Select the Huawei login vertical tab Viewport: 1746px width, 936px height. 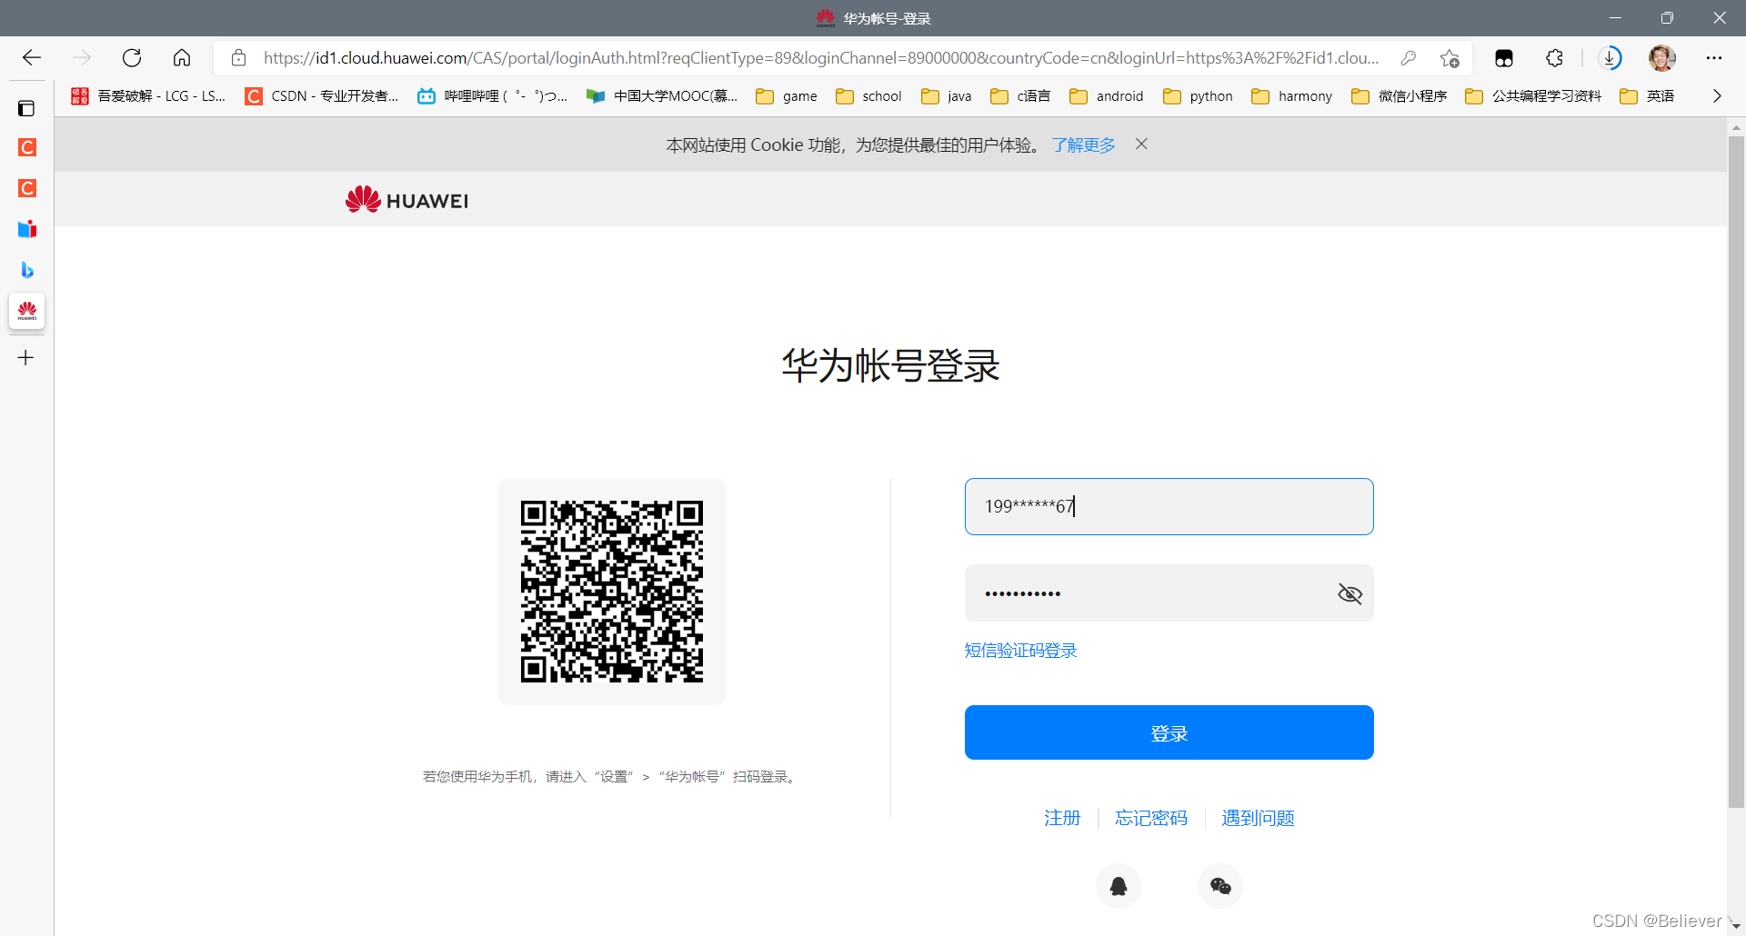[27, 311]
